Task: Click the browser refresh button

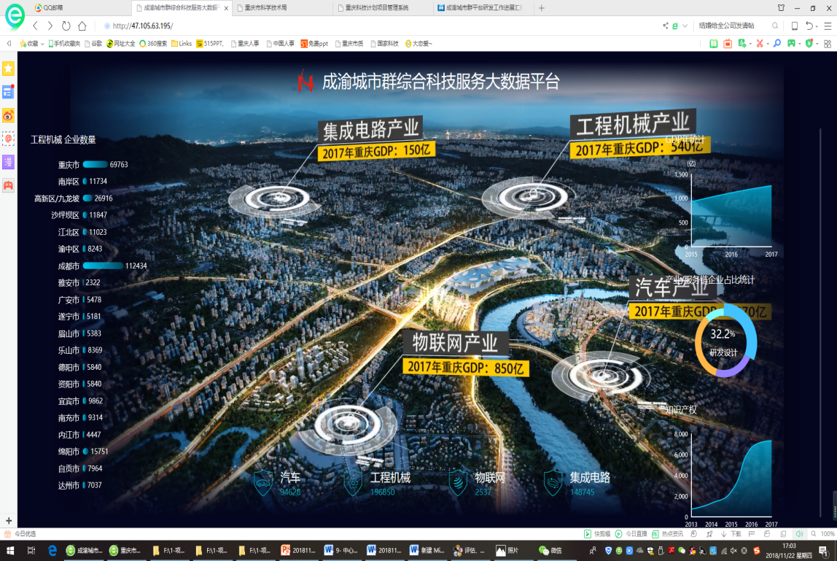Action: (x=66, y=26)
